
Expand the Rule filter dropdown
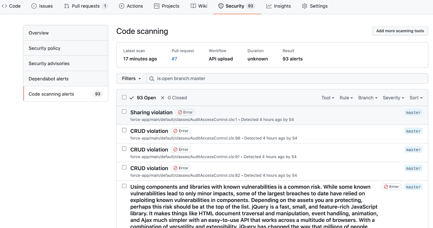(346, 98)
